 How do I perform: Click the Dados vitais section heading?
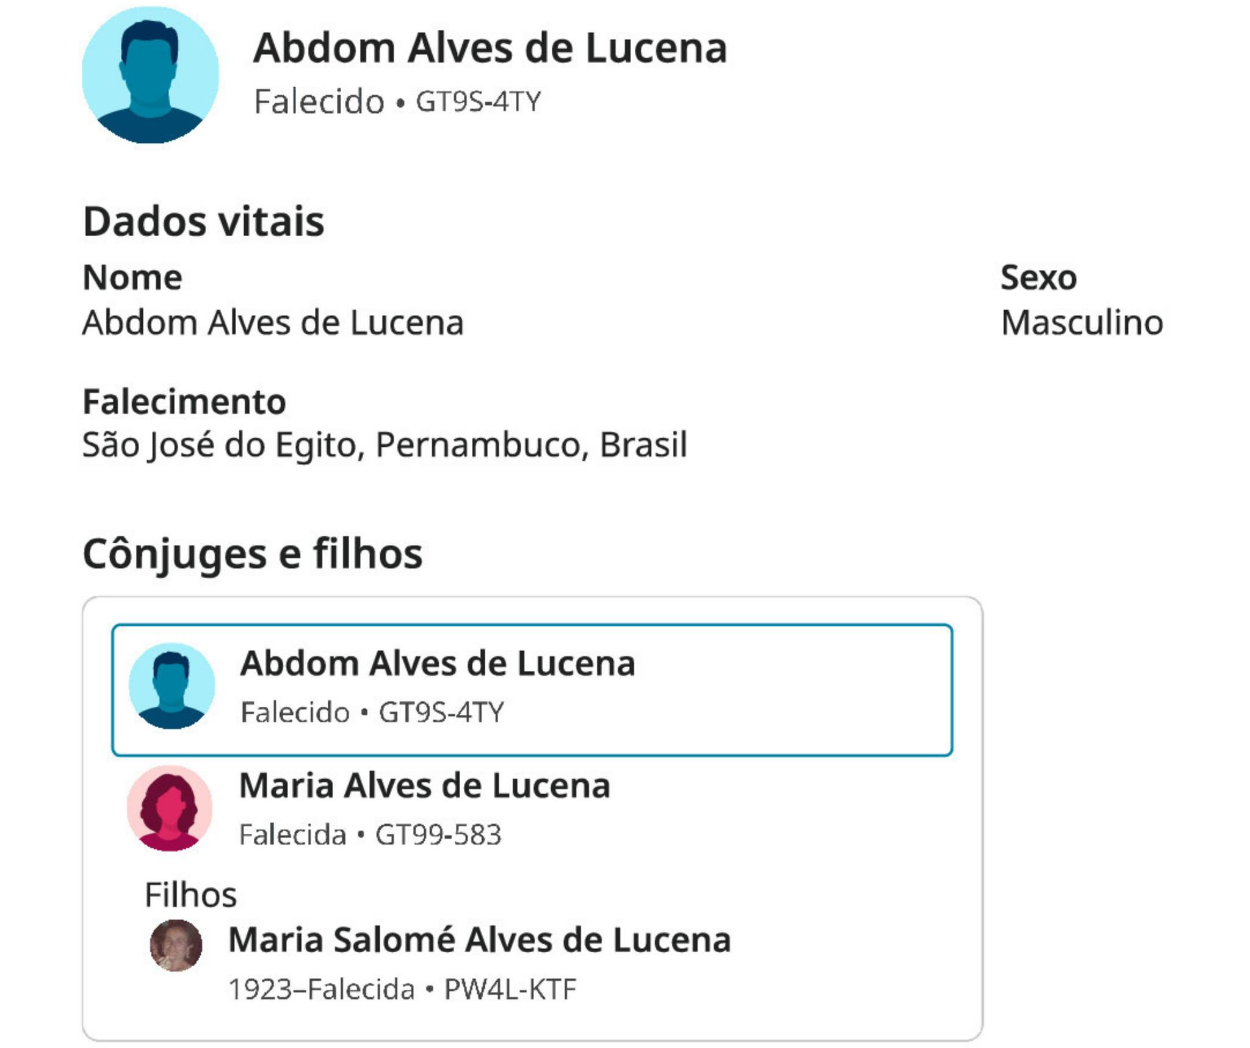203,221
